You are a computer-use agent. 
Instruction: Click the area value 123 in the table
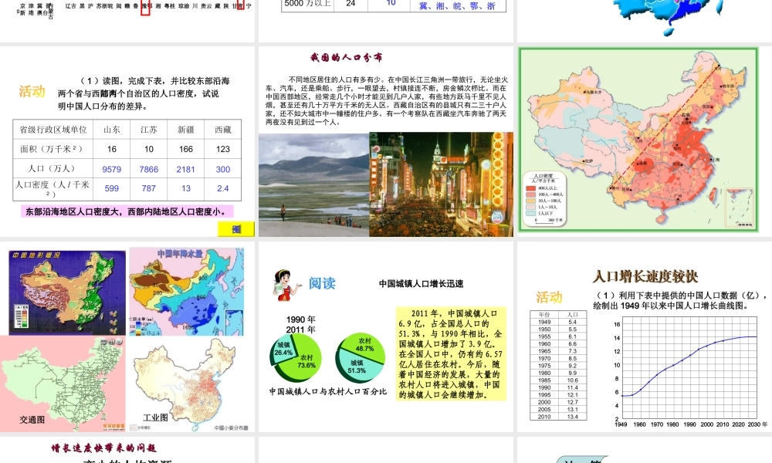click(223, 149)
